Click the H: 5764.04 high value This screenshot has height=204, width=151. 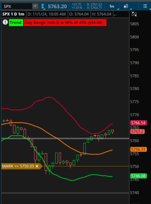tap(102, 14)
